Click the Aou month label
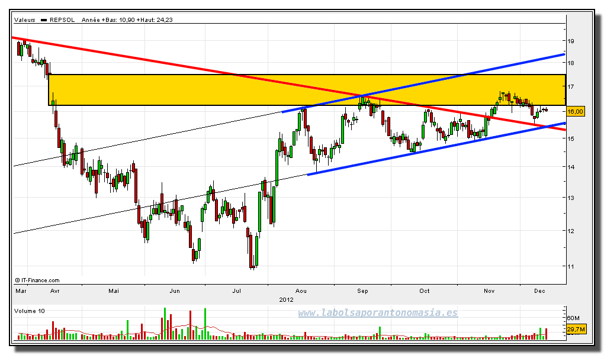 tap(301, 291)
